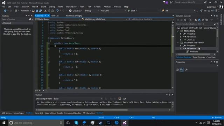Switch to the Form1.cs editor tab

coord(55,16)
